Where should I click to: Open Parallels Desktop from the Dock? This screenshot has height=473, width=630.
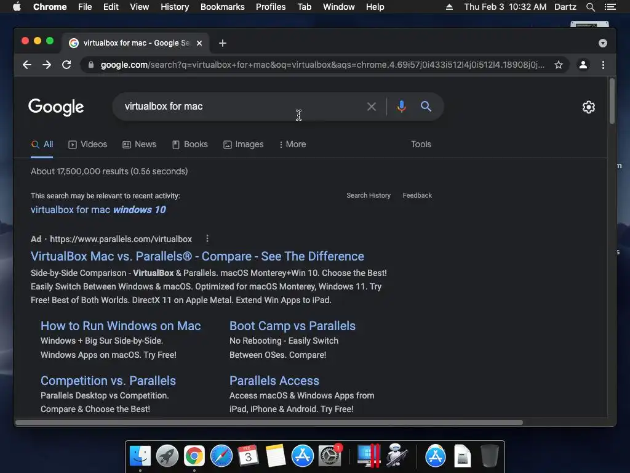(x=369, y=456)
